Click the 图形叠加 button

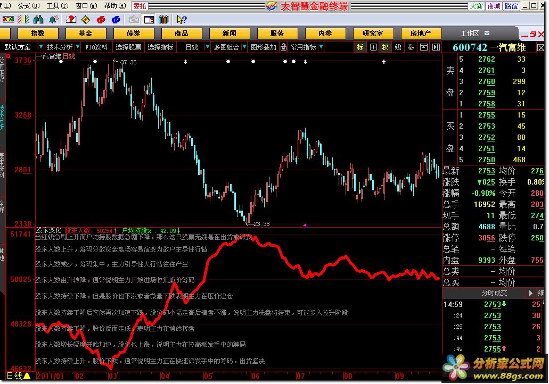[x=264, y=47]
